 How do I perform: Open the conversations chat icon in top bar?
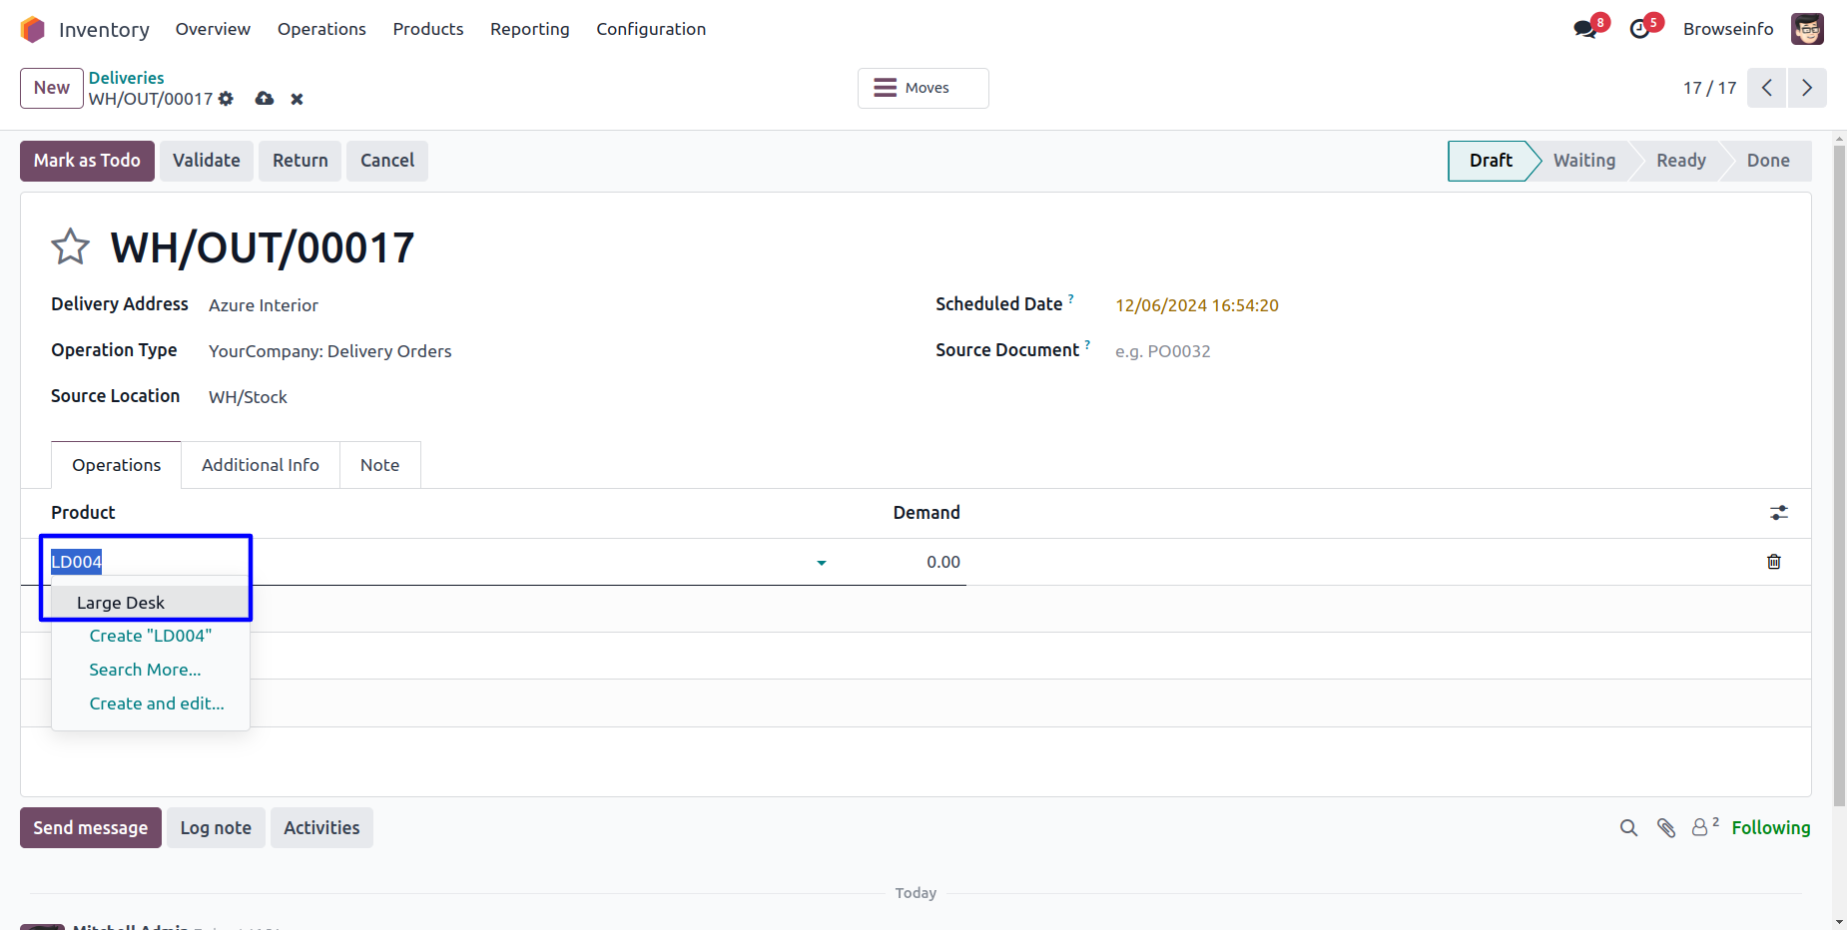(1584, 29)
